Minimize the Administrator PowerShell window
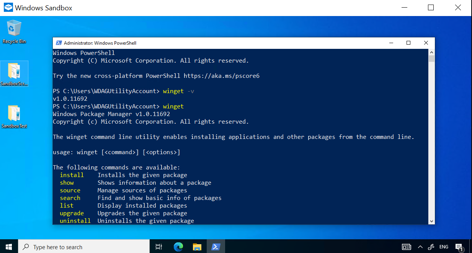This screenshot has width=472, height=253. coord(391,43)
